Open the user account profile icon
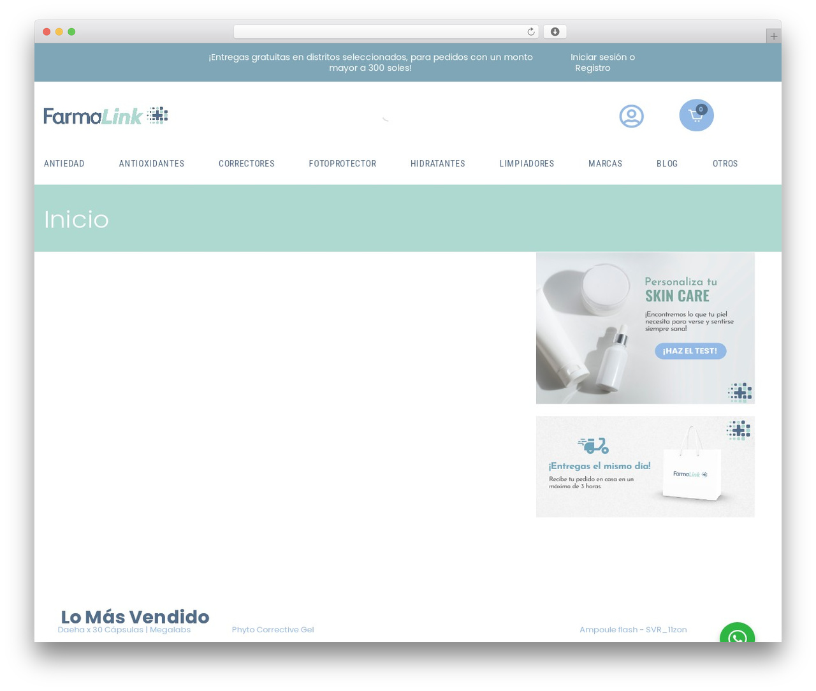The width and height of the screenshot is (816, 691). (631, 116)
